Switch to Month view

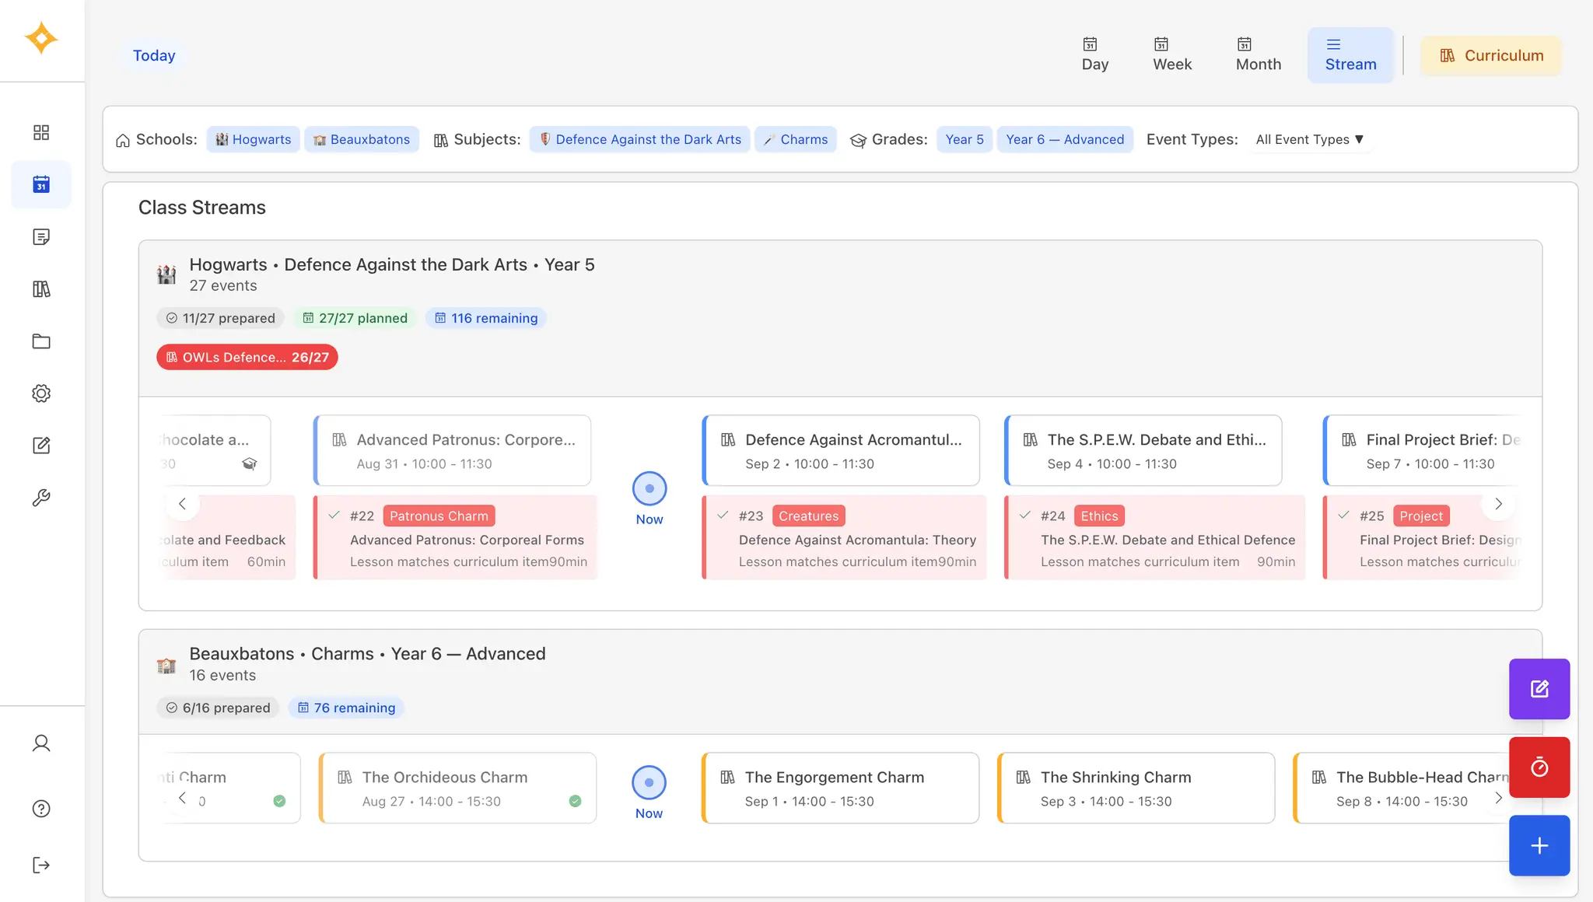tap(1259, 55)
